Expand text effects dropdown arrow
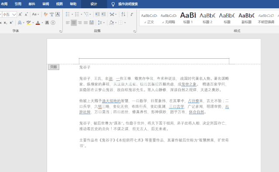 [24, 23]
